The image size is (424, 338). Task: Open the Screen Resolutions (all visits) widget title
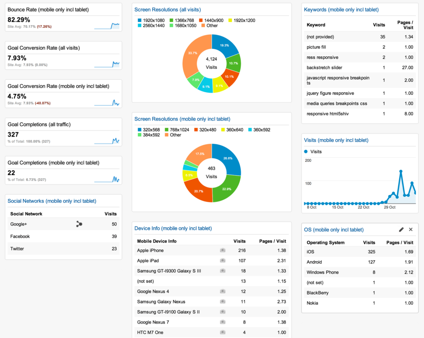click(168, 10)
